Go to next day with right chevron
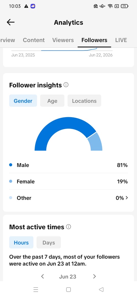Viewport: 137px width, 298px height. click(94, 276)
